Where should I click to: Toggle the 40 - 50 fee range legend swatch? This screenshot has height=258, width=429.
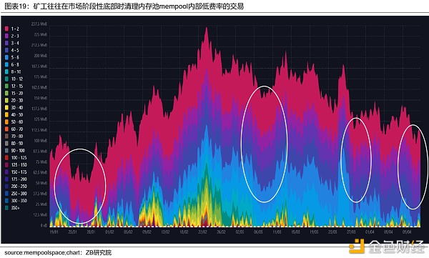[x=7, y=114]
